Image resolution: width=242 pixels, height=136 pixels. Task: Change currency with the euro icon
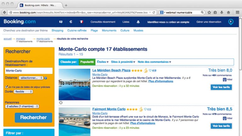71,22
